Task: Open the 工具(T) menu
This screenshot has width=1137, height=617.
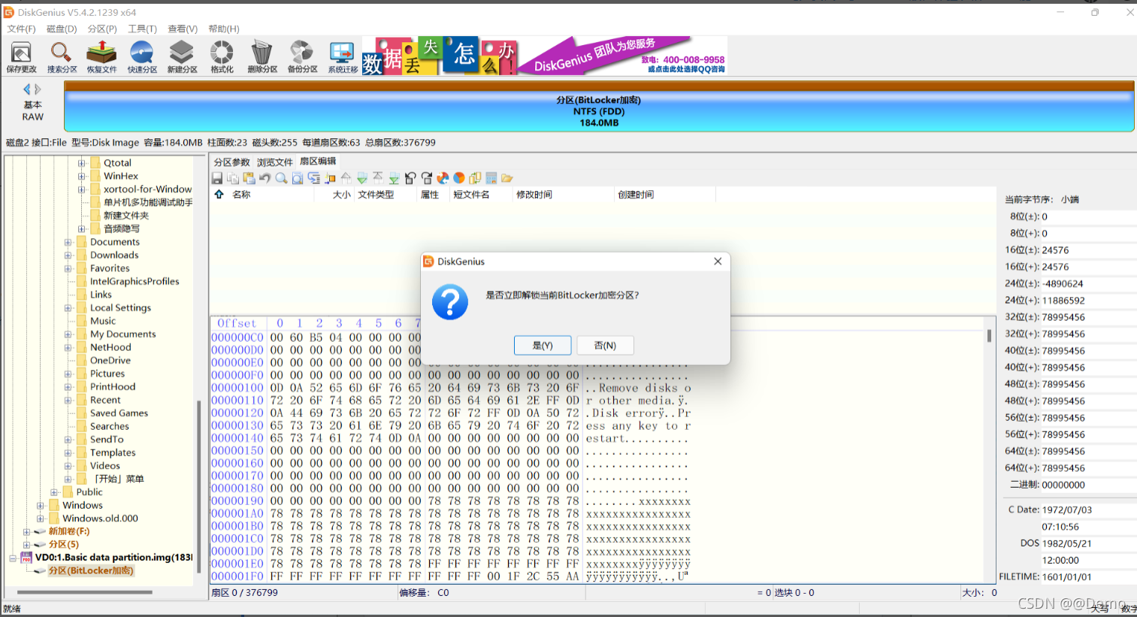Action: click(x=142, y=29)
